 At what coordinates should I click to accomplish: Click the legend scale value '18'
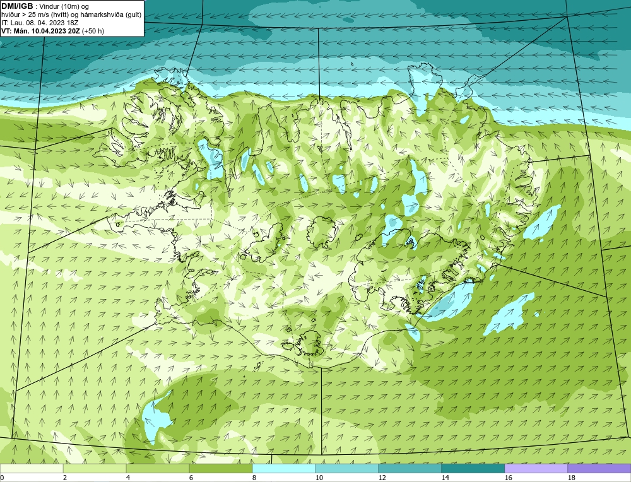pos(572,478)
